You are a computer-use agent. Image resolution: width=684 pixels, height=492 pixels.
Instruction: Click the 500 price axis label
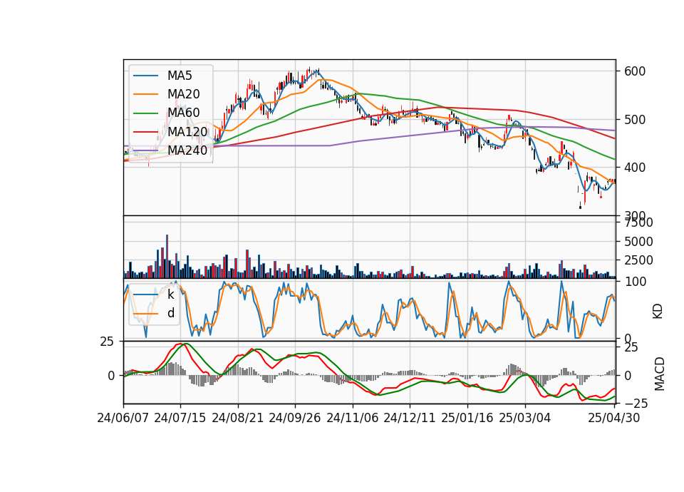pos(635,120)
